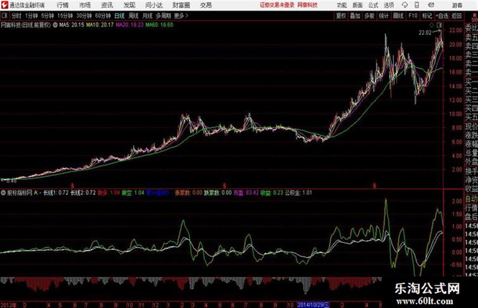Open the 问小达 menu
Screen dimensions: 478x308
pyautogui.click(x=154, y=5)
